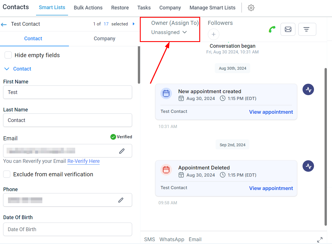Open the settings gear icon
The image size is (332, 244).
pos(251,8)
